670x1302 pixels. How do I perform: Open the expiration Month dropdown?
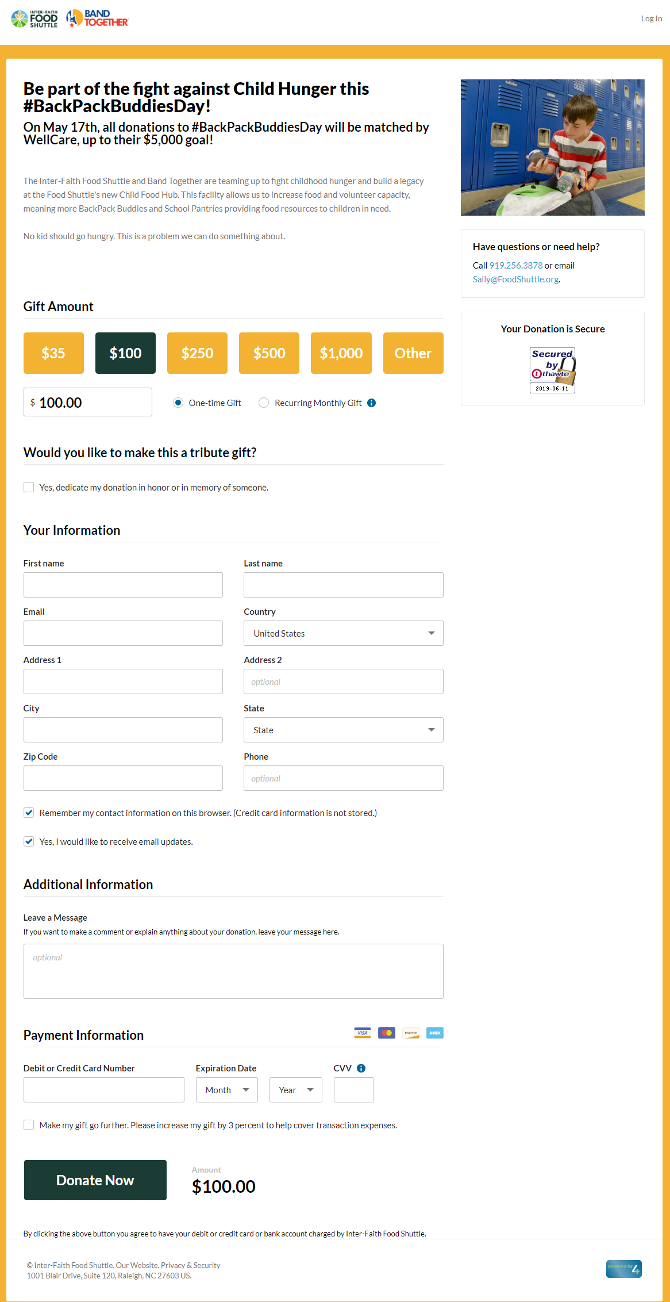(x=227, y=1090)
